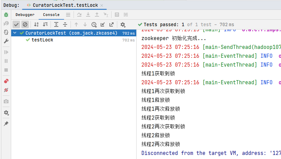The height and width of the screenshot is (159, 281).
Task: Click the '线程2再次获取到锁' console line
Action: point(163,126)
